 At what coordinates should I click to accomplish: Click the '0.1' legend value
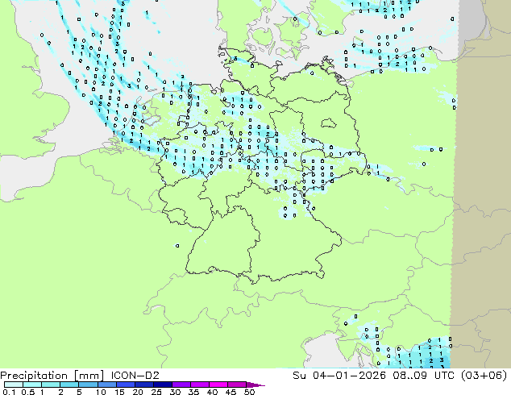[9, 392]
